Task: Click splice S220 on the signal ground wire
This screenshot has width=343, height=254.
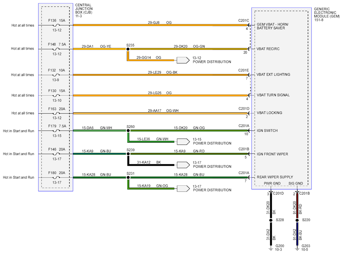Action: pos(297,220)
